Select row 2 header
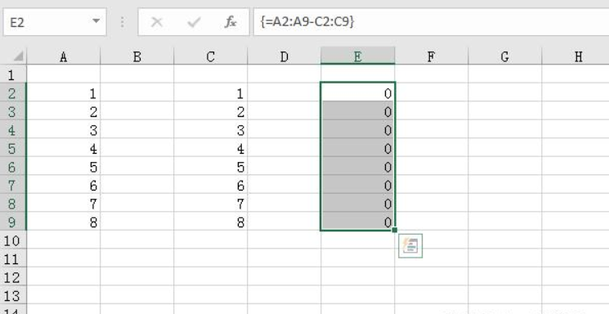 [x=13, y=93]
